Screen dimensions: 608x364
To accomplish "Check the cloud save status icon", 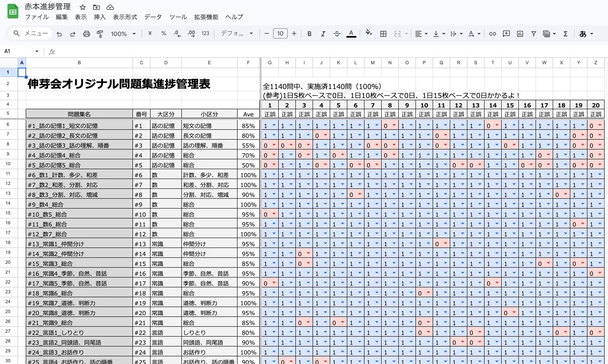I will click(x=110, y=7).
